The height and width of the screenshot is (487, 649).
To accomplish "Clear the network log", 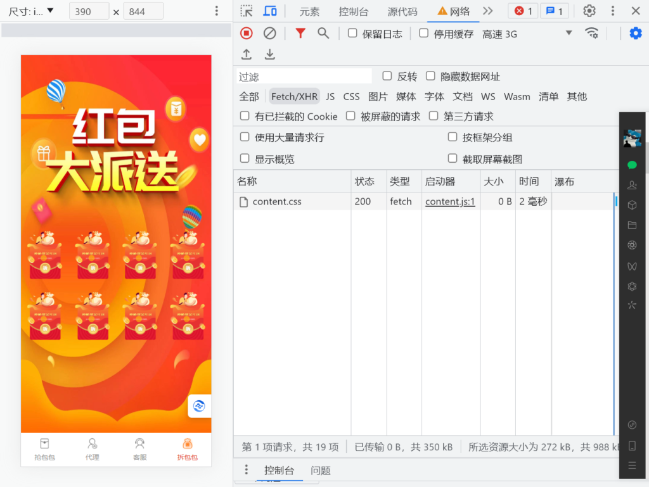I will (269, 33).
